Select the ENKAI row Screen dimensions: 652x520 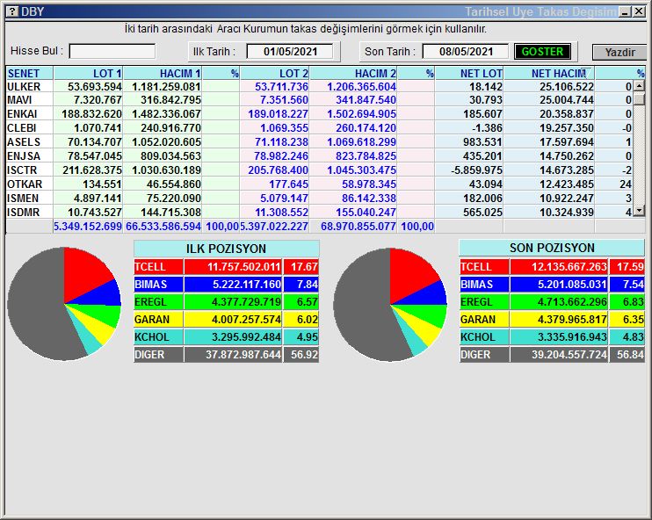coord(319,114)
